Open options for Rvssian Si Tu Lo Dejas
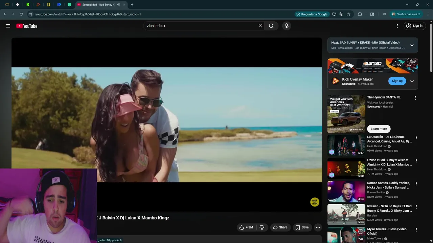 (x=416, y=207)
